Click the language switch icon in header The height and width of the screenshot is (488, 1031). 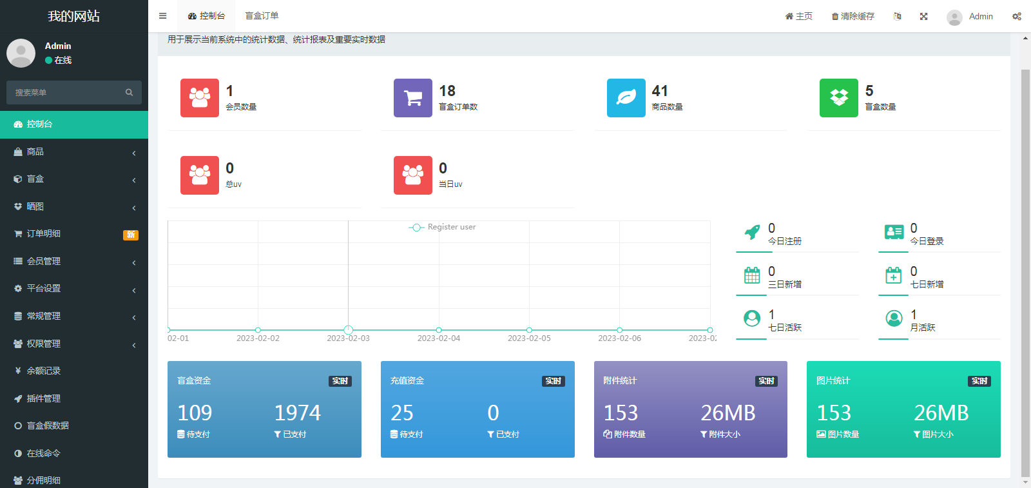pos(897,16)
